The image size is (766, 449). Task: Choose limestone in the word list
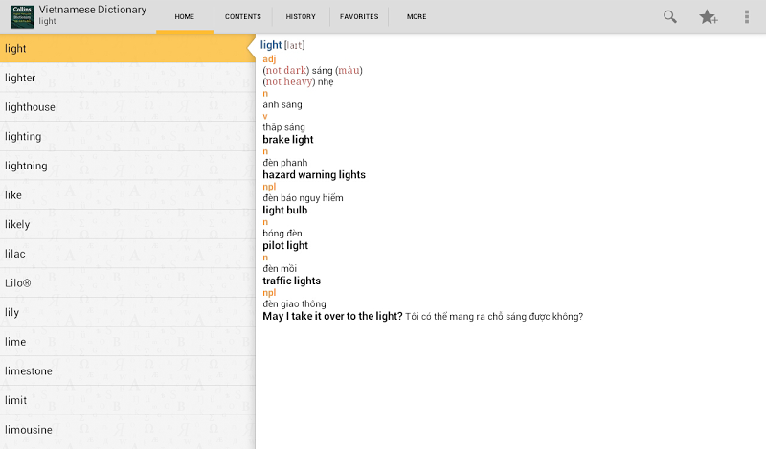pyautogui.click(x=127, y=370)
